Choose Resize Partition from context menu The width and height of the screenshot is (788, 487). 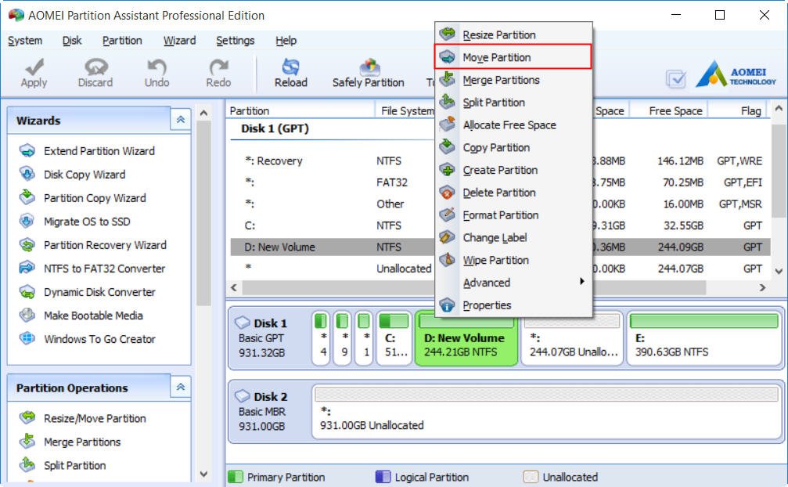pyautogui.click(x=513, y=34)
